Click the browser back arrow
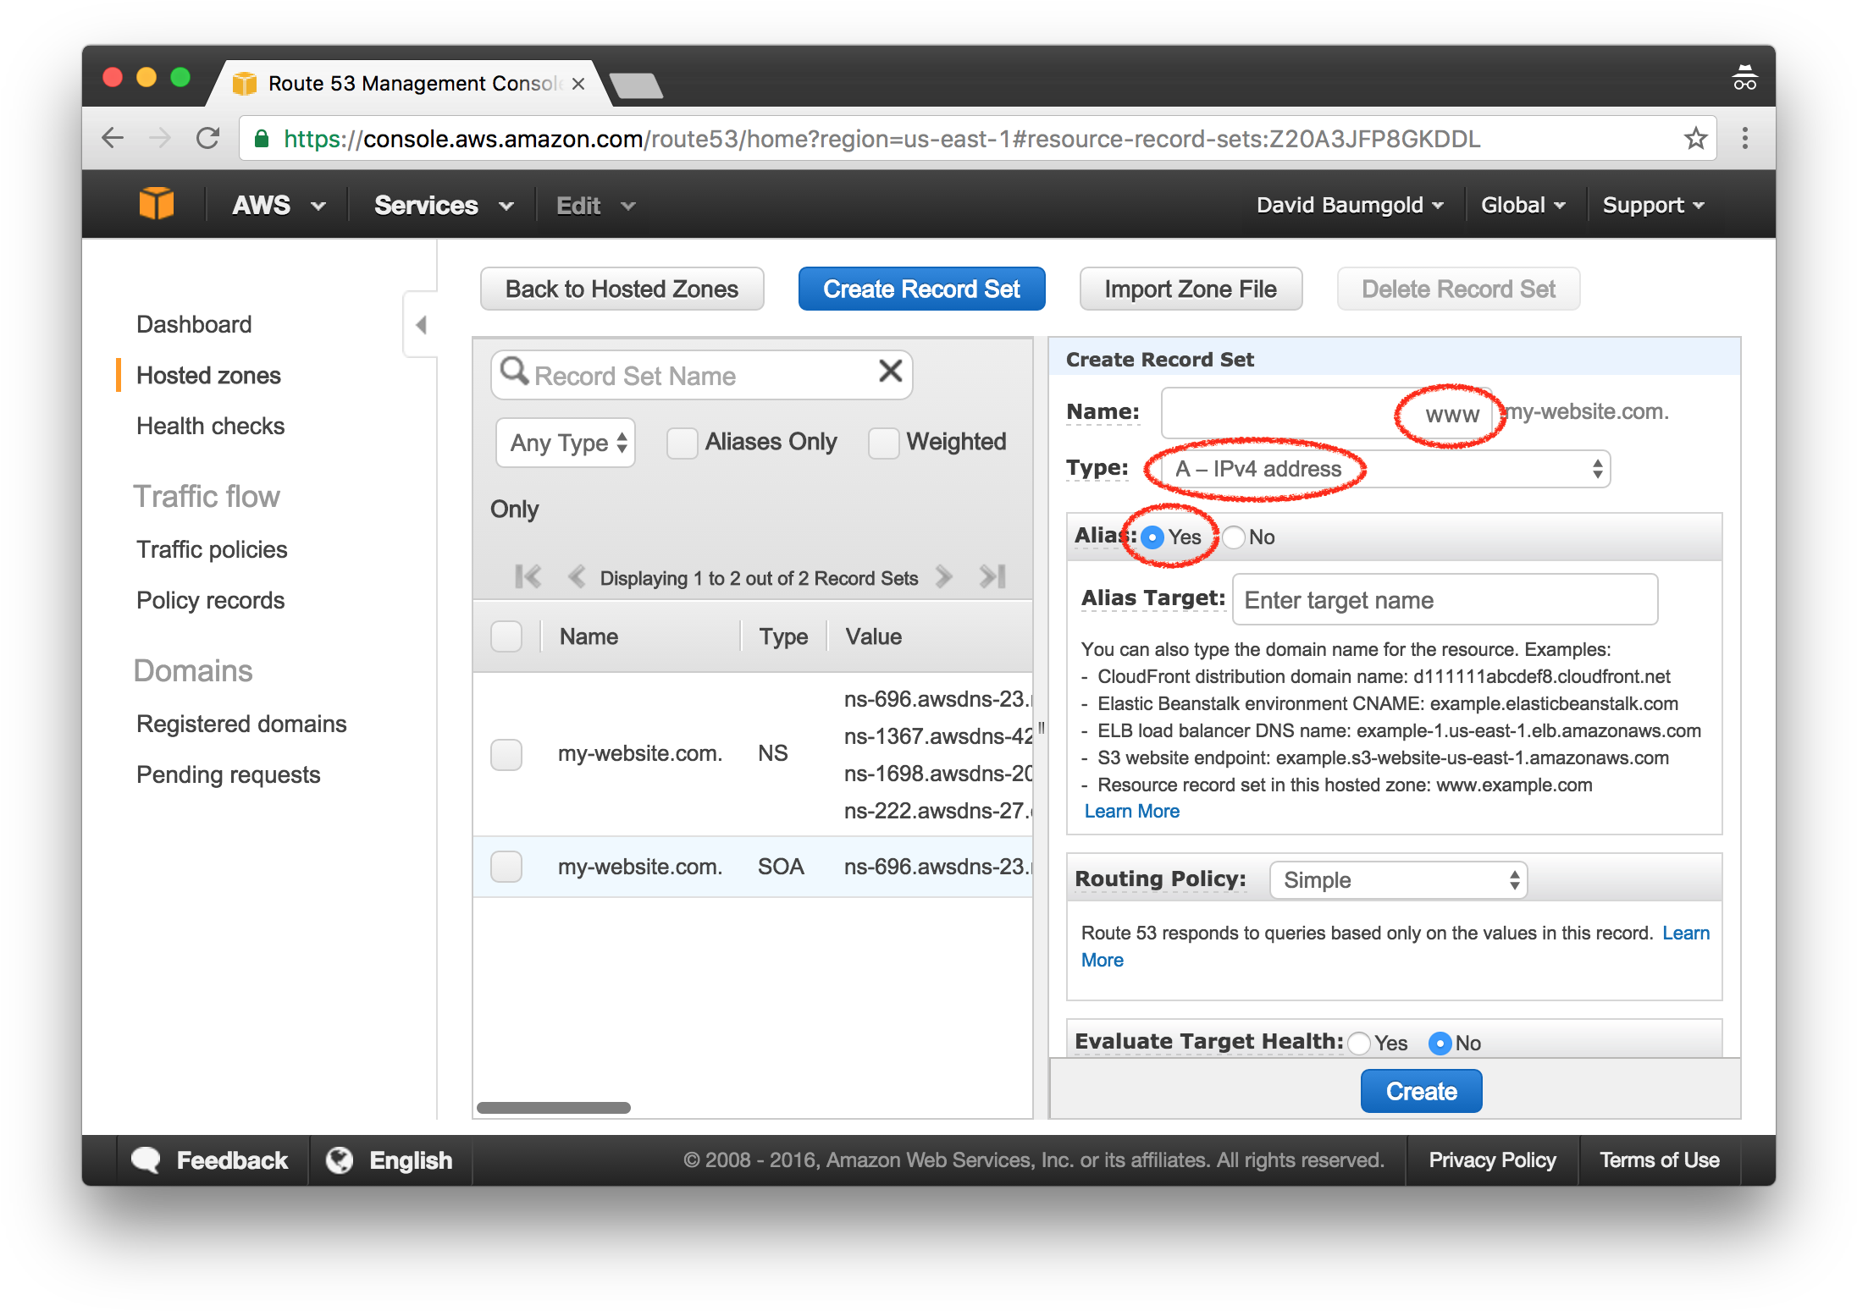Viewport: 1857px width, 1311px height. pyautogui.click(x=113, y=138)
